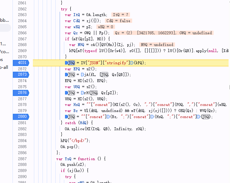Click the inline value hint 'ItQ = 7'
Viewport: 230px width, 183px height.
(121, 15)
